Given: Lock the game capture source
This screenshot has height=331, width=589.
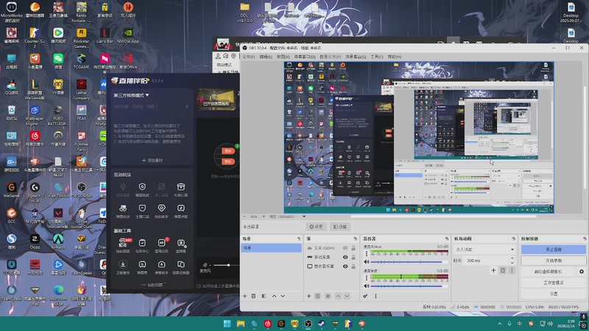Looking at the screenshot, I should point(353,257).
